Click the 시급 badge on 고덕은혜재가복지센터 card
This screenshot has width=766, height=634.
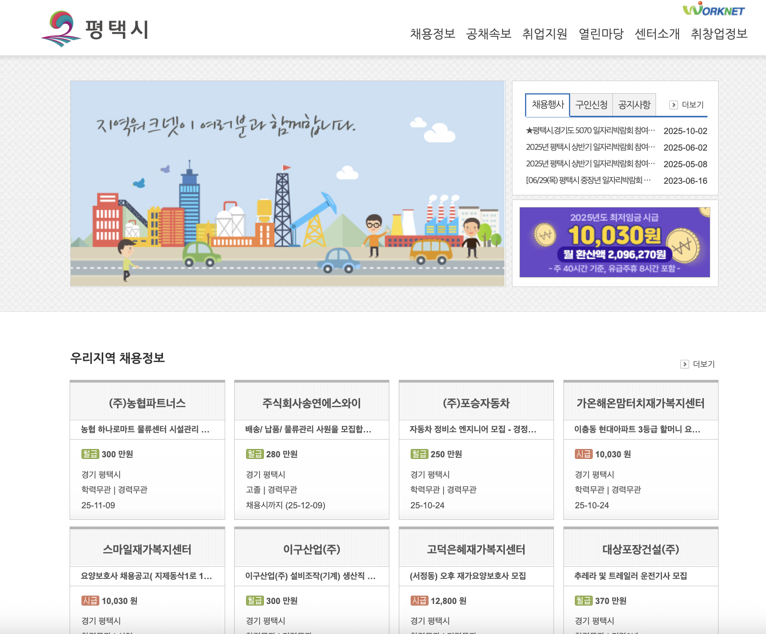coord(420,601)
